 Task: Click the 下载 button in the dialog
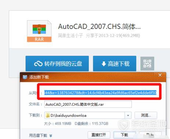tap(124, 135)
